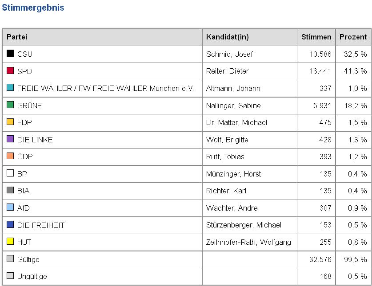Select the green GRÜNE color square
Viewport: 372px width, 286px height.
10,105
